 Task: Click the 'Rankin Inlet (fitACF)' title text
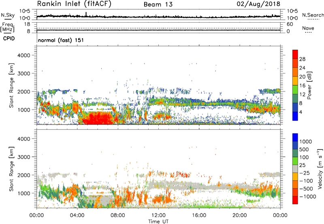pos(74,4)
